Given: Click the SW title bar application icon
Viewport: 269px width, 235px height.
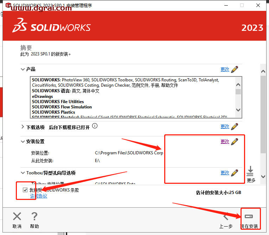Looking at the screenshot, I should click(x=8, y=5).
